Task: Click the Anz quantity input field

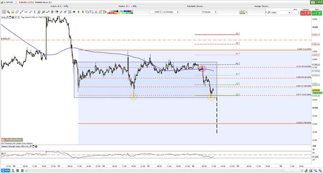Action: pos(295,13)
